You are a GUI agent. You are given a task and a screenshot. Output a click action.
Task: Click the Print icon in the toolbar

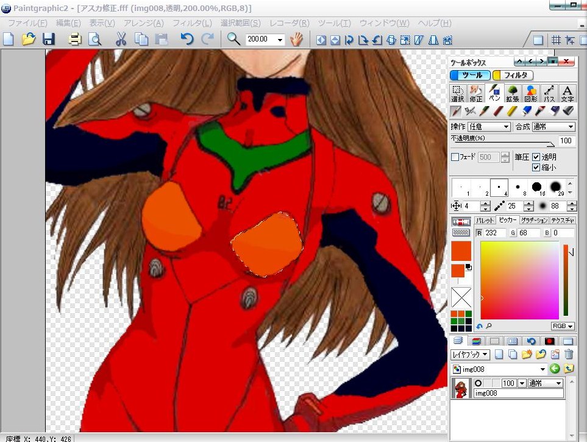(74, 39)
